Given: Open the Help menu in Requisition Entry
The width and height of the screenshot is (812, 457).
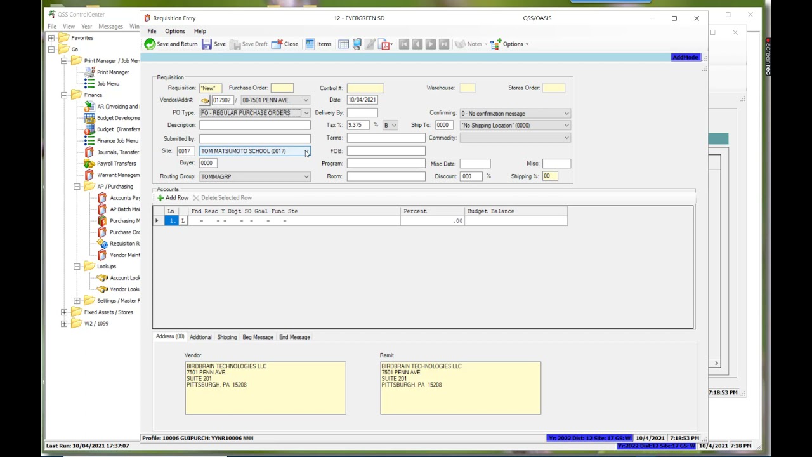Looking at the screenshot, I should pyautogui.click(x=200, y=31).
